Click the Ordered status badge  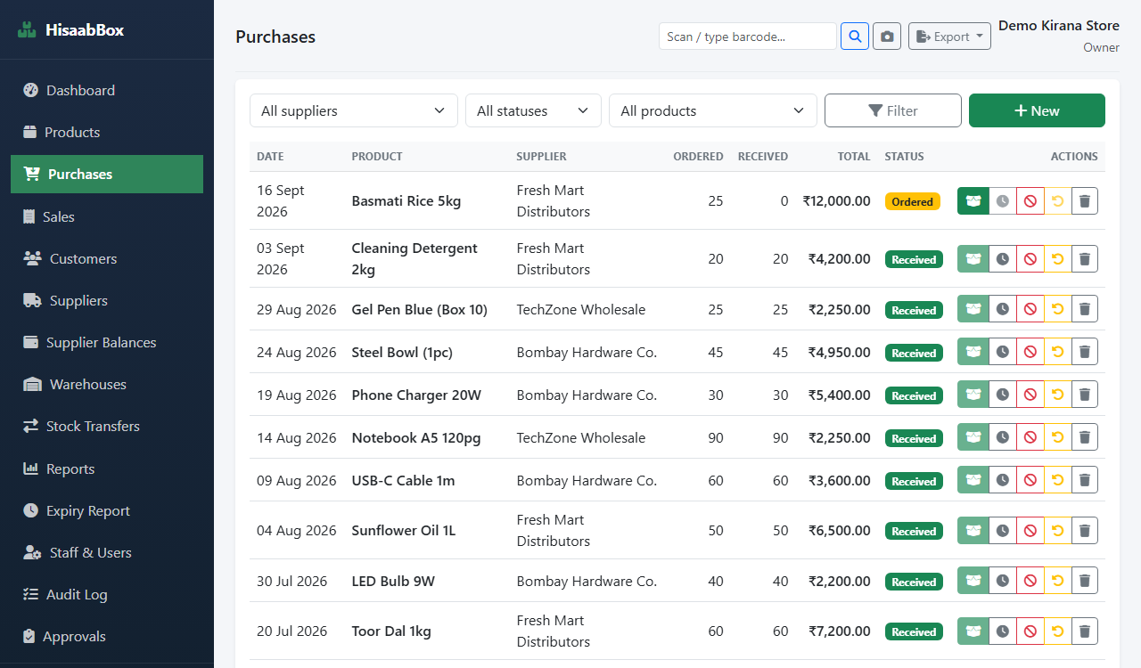913,201
